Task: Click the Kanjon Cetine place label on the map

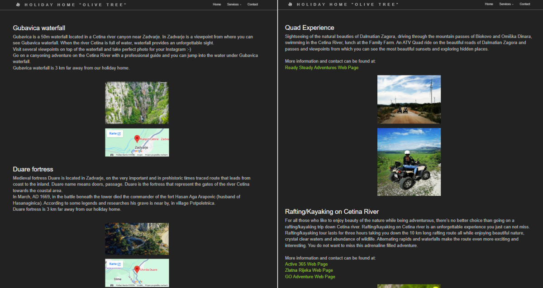Action: click(154, 139)
